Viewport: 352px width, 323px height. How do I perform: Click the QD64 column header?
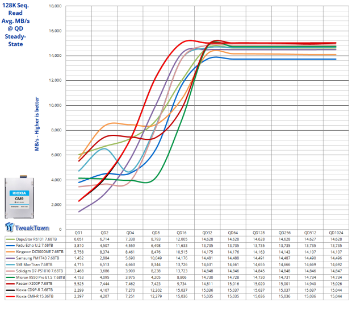(x=233, y=233)
